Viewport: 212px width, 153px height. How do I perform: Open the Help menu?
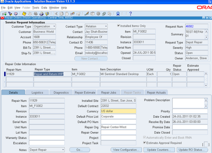[64, 8]
